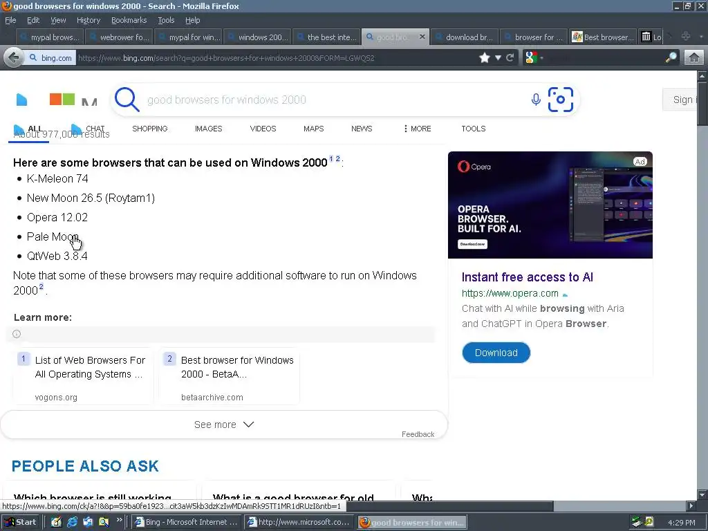The image size is (708, 531).
Task: Open Bing visual search camera icon
Action: (560, 100)
